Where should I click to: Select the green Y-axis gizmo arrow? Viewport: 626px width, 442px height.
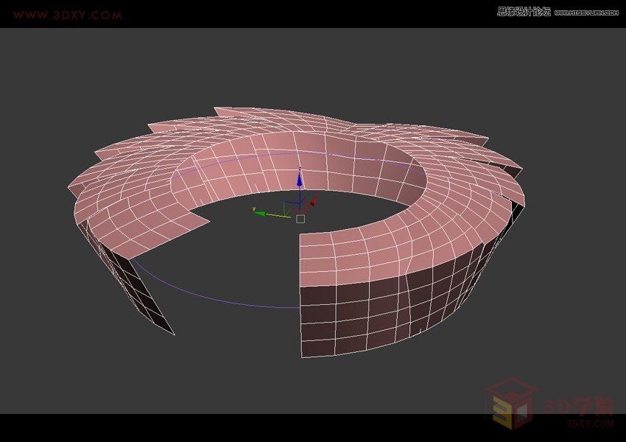[x=260, y=214]
